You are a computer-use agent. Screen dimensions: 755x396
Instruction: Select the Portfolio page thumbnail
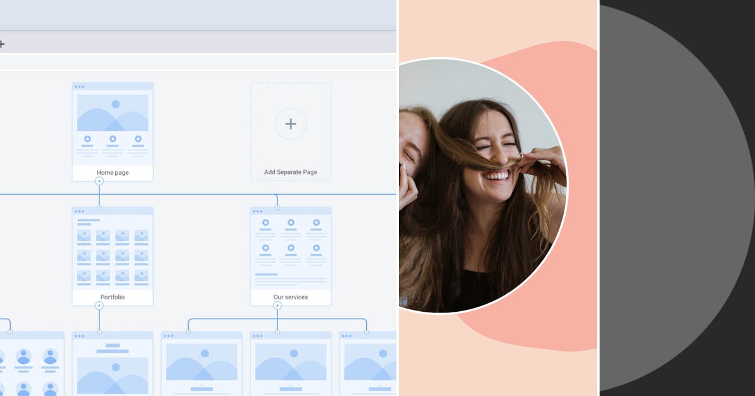coord(112,251)
